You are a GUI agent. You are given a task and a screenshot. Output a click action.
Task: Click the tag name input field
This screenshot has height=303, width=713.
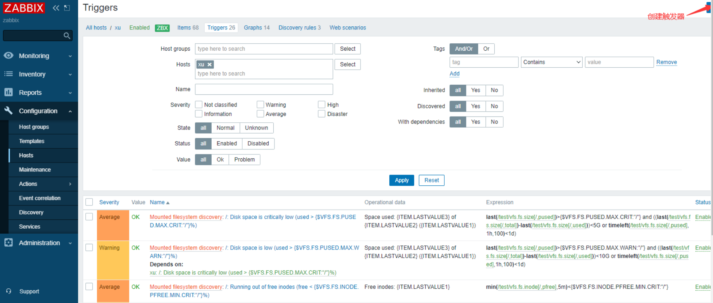pos(484,62)
